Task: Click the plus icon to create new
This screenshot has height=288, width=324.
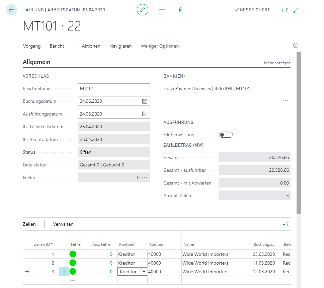Action: point(162,10)
